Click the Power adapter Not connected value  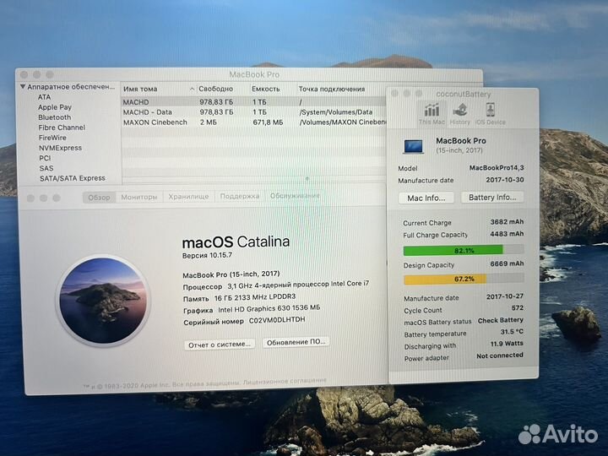[x=500, y=356]
